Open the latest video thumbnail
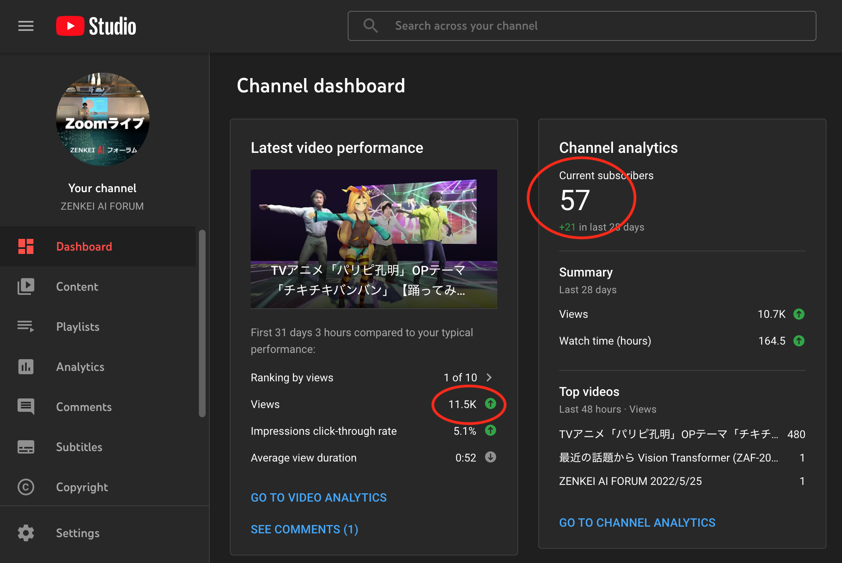The width and height of the screenshot is (842, 563). (x=374, y=239)
